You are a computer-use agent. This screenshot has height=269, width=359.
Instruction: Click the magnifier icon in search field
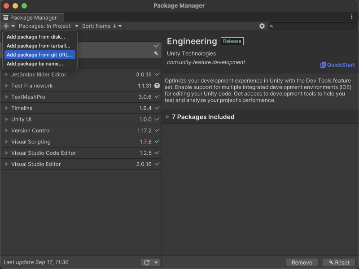point(271,26)
